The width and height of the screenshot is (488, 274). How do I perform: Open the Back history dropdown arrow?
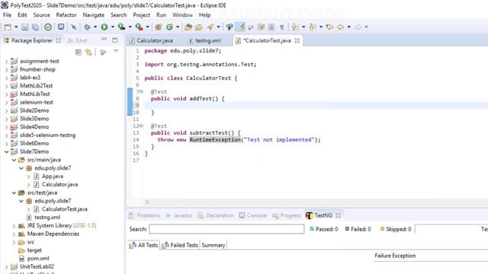(x=349, y=27)
